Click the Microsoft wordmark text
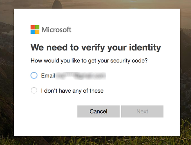The width and height of the screenshot is (191, 145). pos(56,30)
